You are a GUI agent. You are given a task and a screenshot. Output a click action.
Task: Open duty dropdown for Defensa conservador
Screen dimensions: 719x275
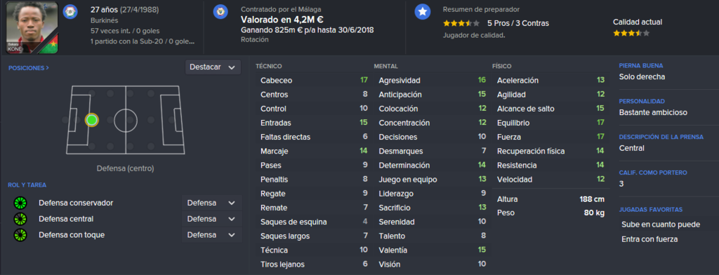211,203
